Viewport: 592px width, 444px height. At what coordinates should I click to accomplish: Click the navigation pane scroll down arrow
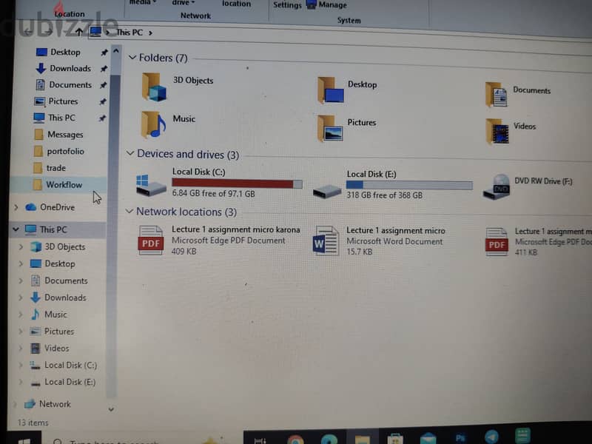pos(111,409)
